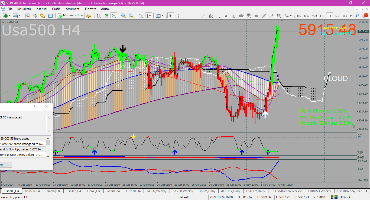
Task: Select alert row 'ArrZZx2 trend changeed'
Action: click(x=23, y=144)
